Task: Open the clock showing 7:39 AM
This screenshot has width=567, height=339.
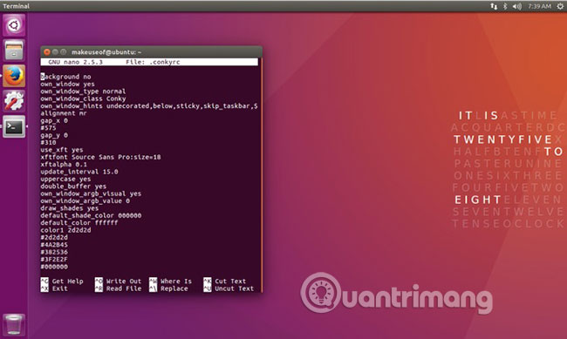Action: point(539,6)
